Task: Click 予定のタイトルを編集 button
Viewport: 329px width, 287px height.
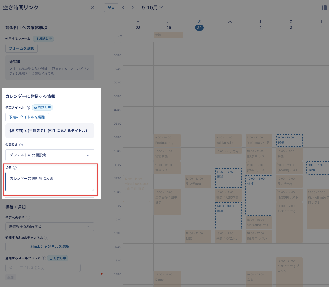Action: point(27,117)
